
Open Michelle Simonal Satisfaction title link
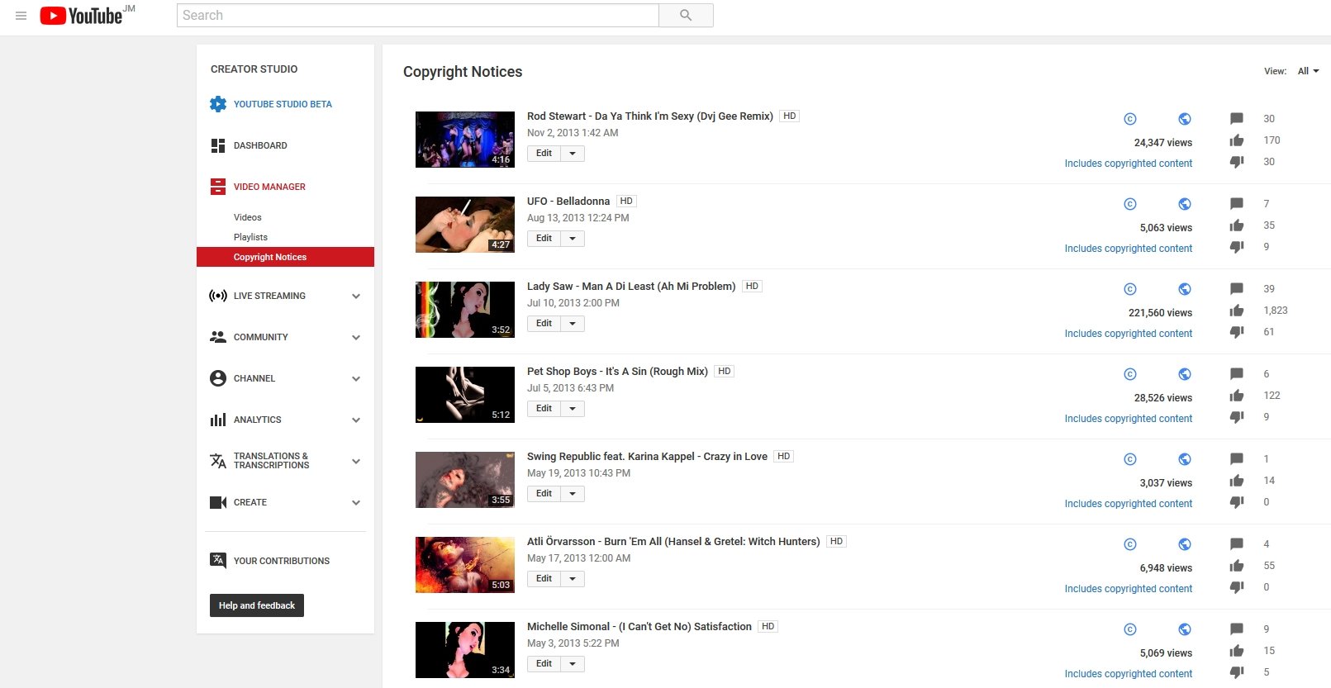click(x=639, y=627)
